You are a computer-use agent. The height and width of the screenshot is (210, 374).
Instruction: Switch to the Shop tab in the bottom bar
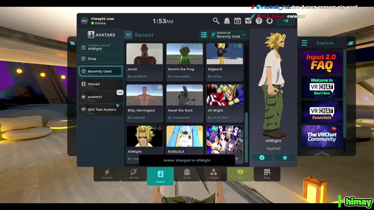267,174
